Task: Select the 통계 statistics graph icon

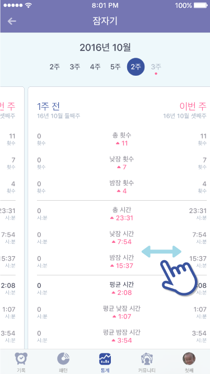Action: 105,359
